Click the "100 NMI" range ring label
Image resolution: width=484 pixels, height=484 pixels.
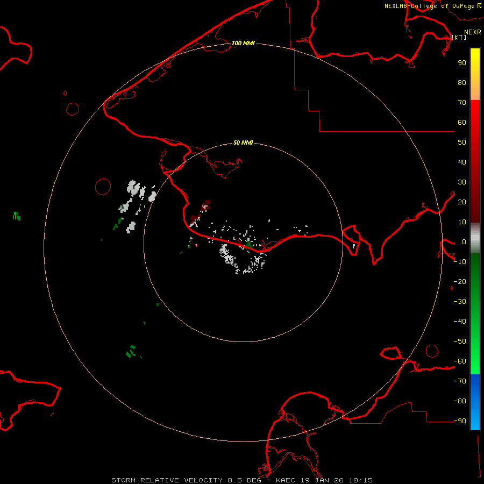pyautogui.click(x=243, y=43)
